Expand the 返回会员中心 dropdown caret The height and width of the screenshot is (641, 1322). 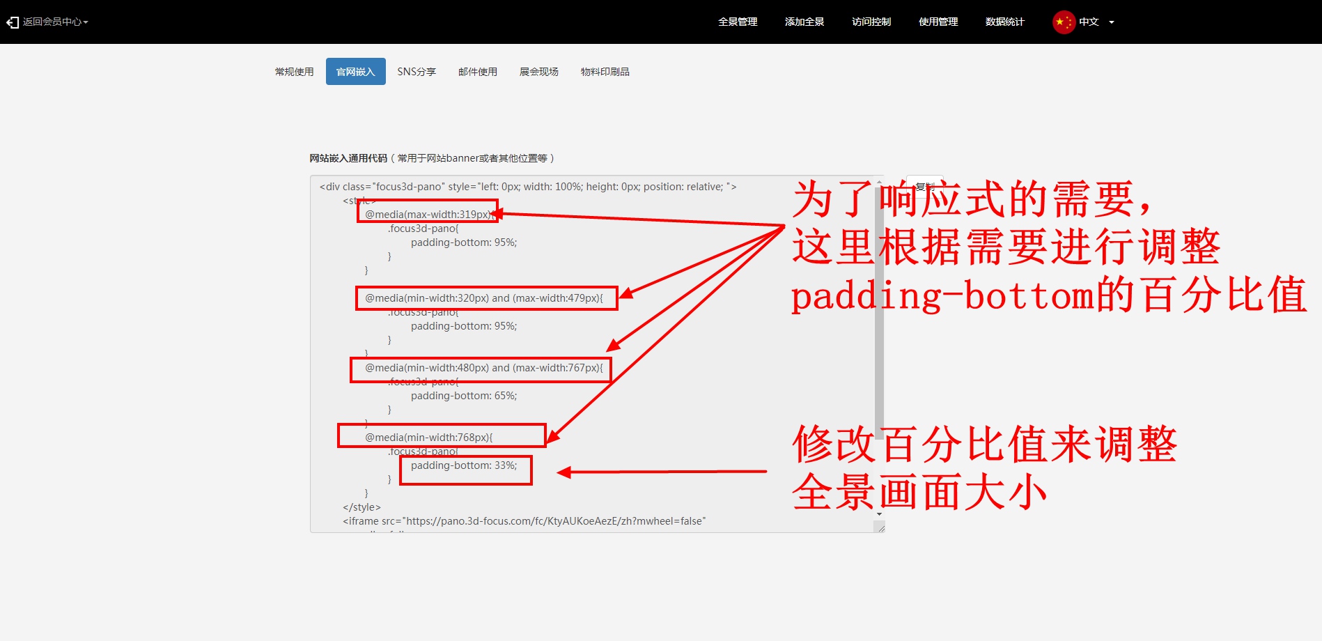pyautogui.click(x=86, y=22)
